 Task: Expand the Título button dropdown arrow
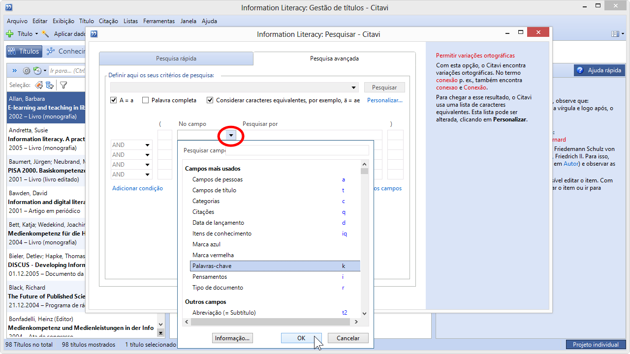(36, 34)
